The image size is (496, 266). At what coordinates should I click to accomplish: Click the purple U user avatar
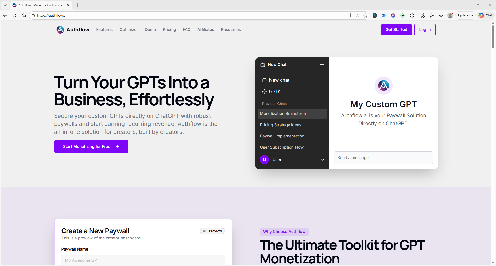(x=264, y=160)
